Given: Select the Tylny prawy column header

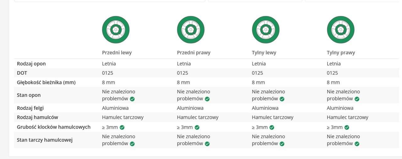Looking at the screenshot, I should coord(341,53).
